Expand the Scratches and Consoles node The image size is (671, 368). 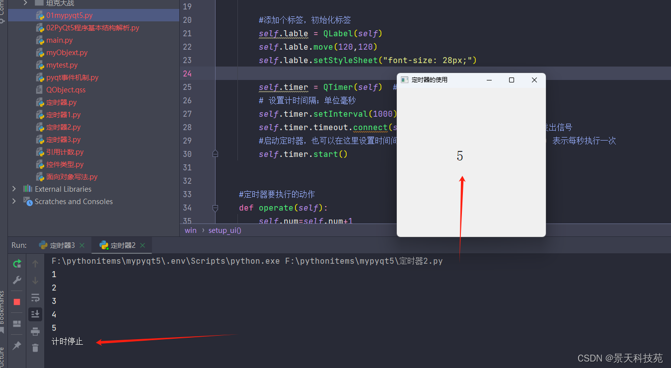tap(14, 201)
